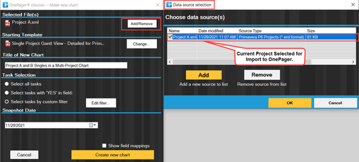Click the 'Primavera P6 Projects (*.xml format)' cell
The width and height of the screenshot is (359, 162).
[271, 37]
